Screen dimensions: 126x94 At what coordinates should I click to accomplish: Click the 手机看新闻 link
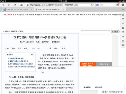click(x=56, y=42)
